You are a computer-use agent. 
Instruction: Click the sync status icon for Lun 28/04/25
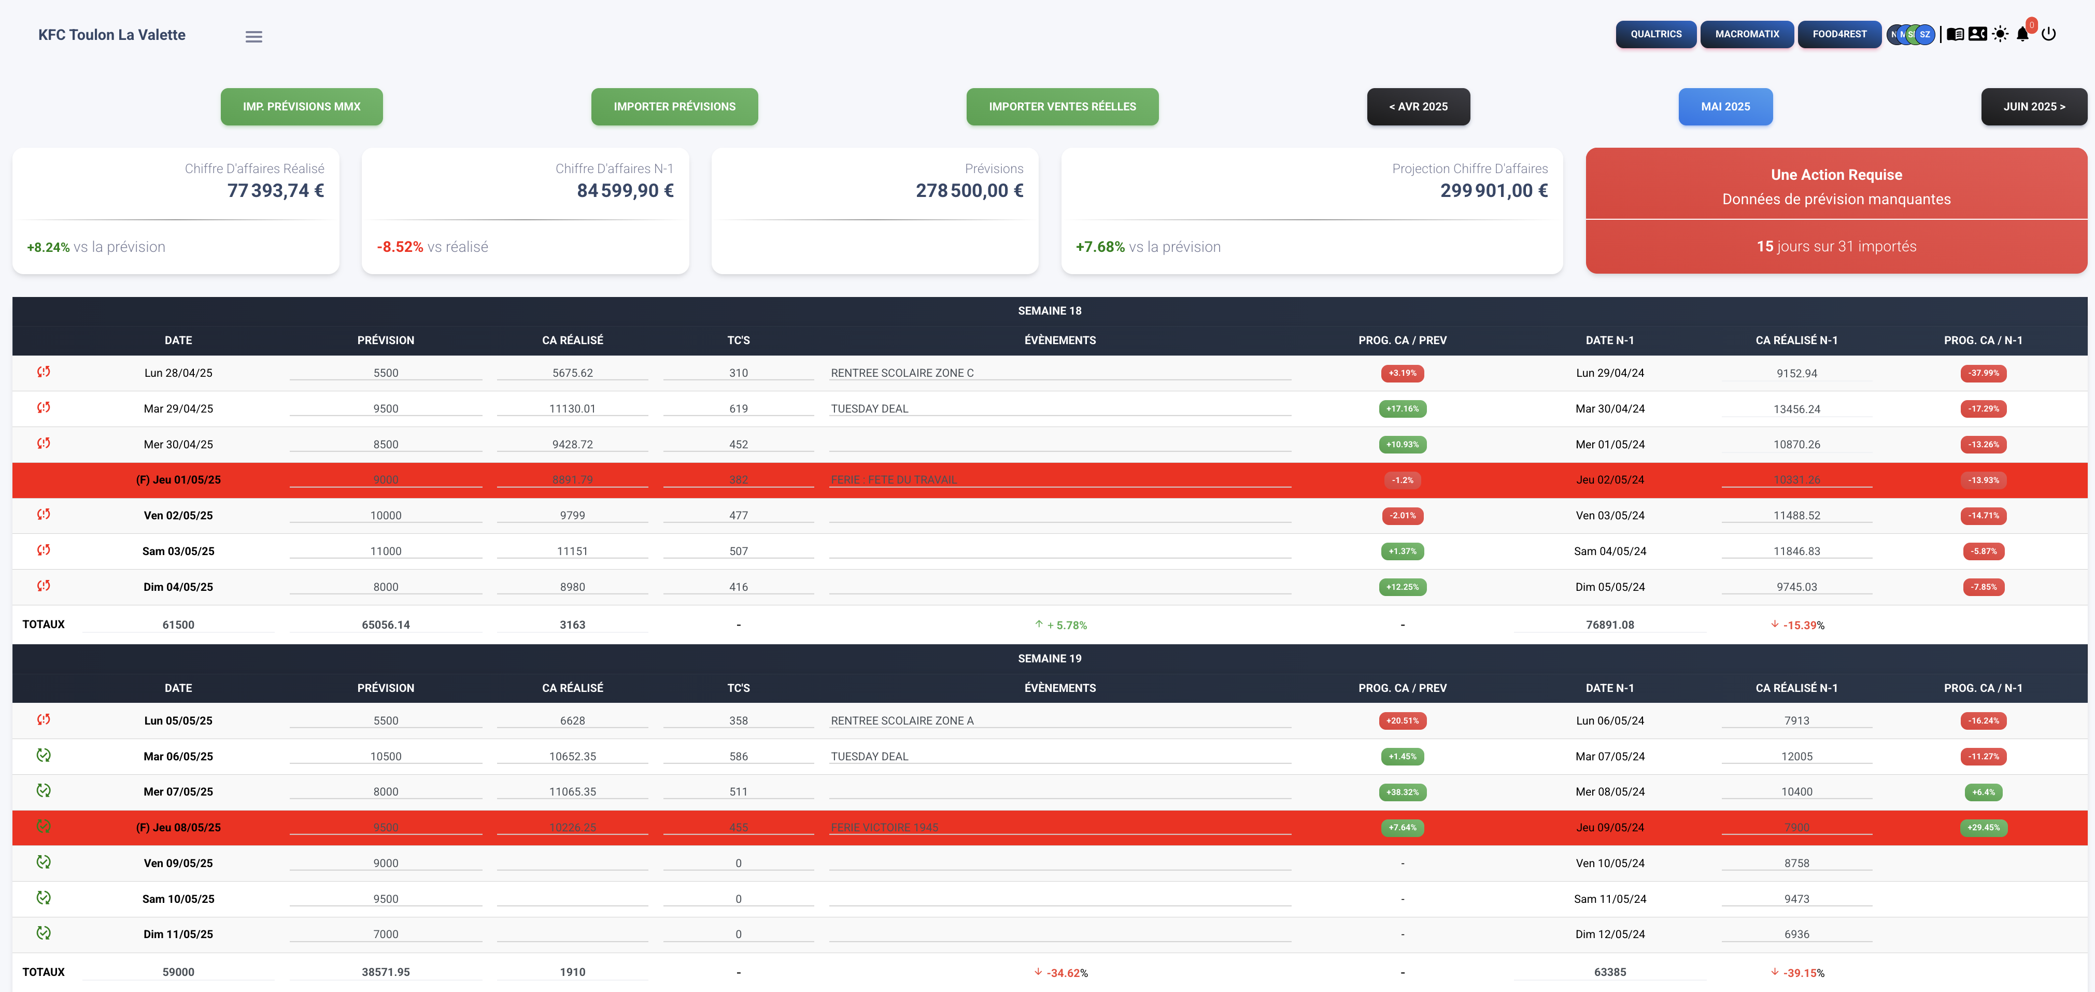coord(44,372)
